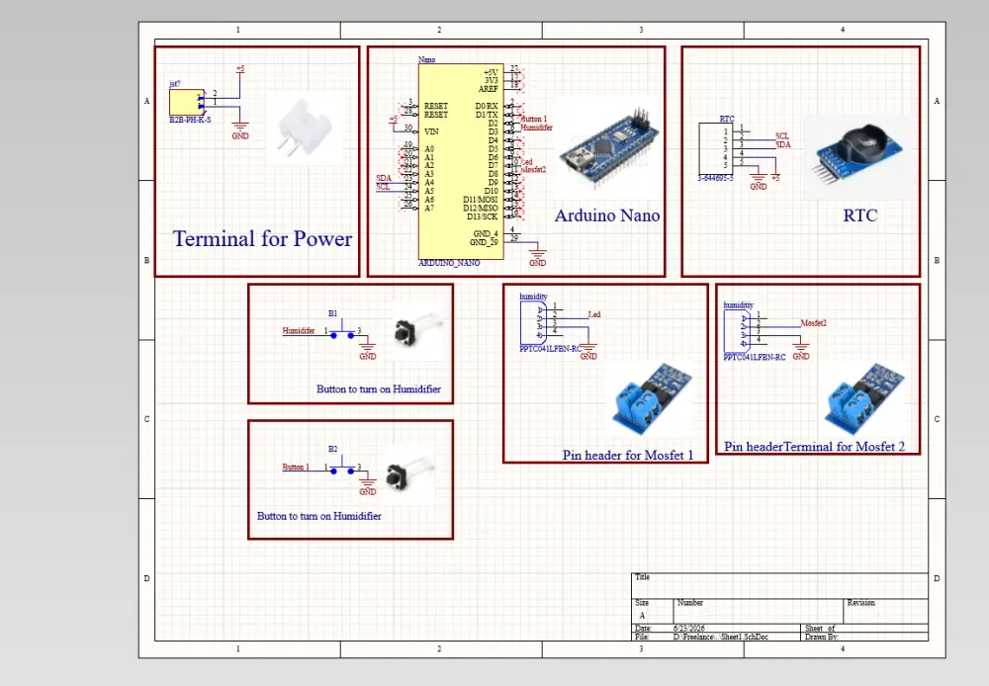The width and height of the screenshot is (989, 686).
Task: Select the SDA net label beside pin A4
Action: point(384,178)
